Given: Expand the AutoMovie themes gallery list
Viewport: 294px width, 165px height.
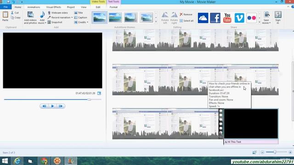Looking at the screenshot, I should coord(156,22).
